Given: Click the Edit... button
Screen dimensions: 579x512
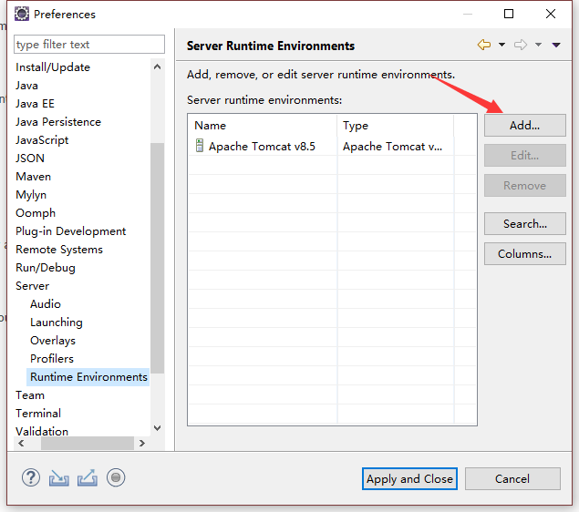Looking at the screenshot, I should point(524,155).
